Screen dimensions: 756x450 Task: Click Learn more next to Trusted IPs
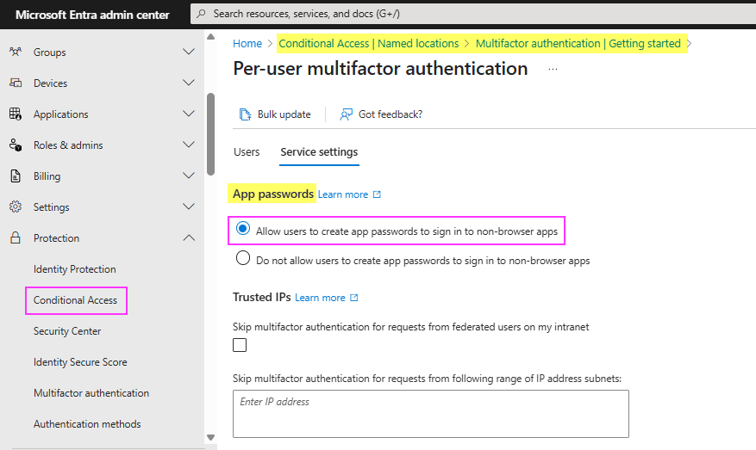(320, 298)
